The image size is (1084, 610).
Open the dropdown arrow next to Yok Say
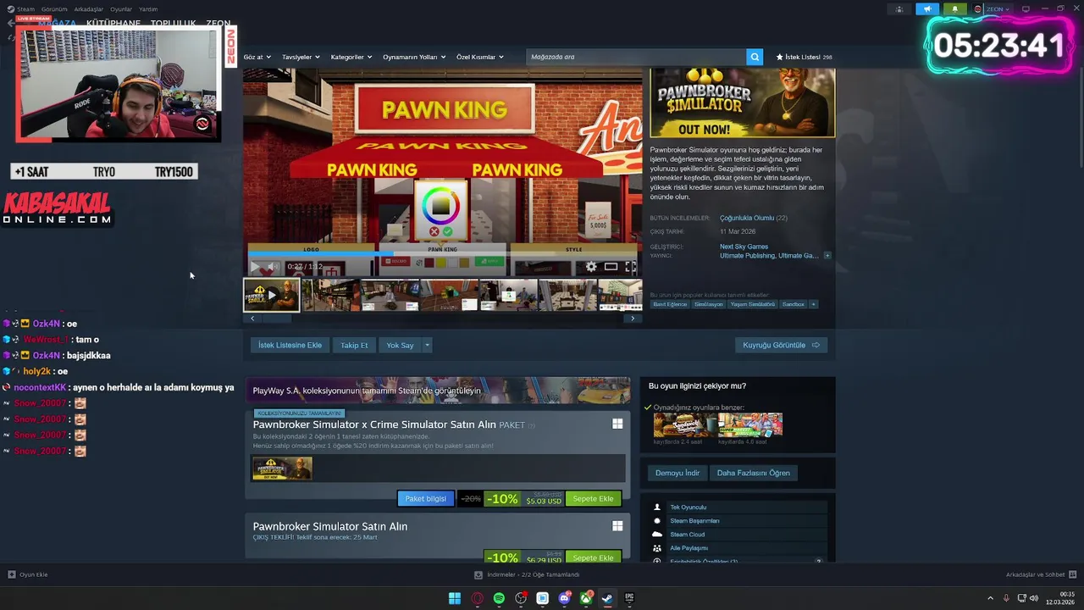(x=428, y=345)
